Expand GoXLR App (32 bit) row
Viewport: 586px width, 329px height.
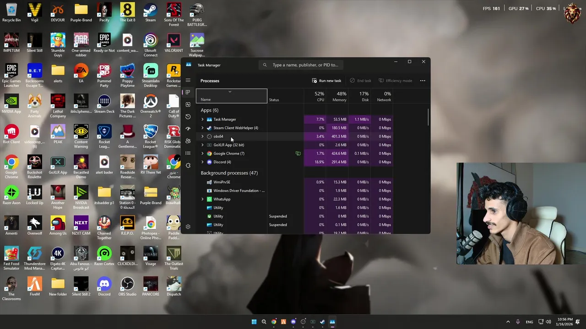tap(202, 145)
